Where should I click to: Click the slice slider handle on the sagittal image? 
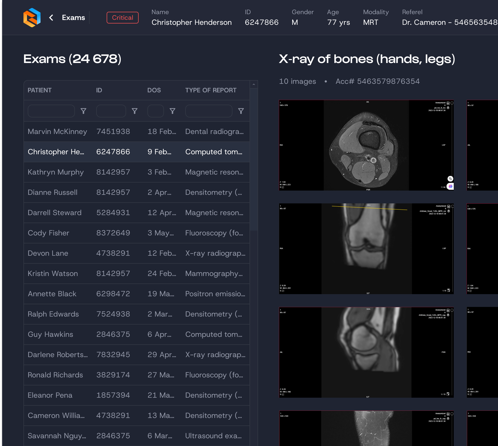click(x=452, y=310)
